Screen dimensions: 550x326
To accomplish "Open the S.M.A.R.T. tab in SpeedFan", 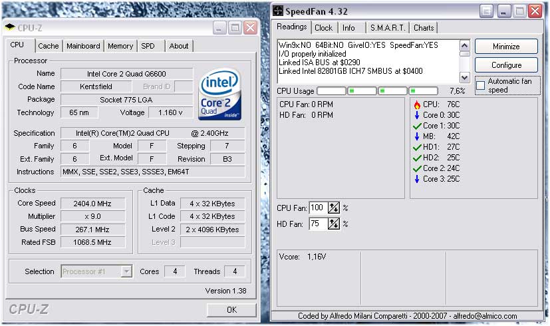I will click(388, 28).
